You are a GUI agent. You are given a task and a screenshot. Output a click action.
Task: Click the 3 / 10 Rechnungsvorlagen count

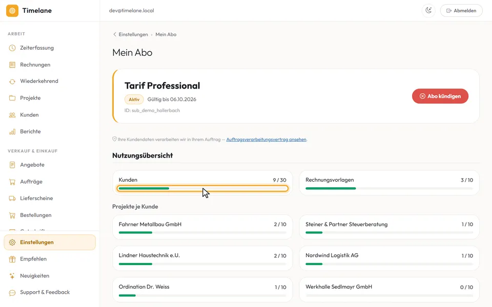pyautogui.click(x=466, y=180)
